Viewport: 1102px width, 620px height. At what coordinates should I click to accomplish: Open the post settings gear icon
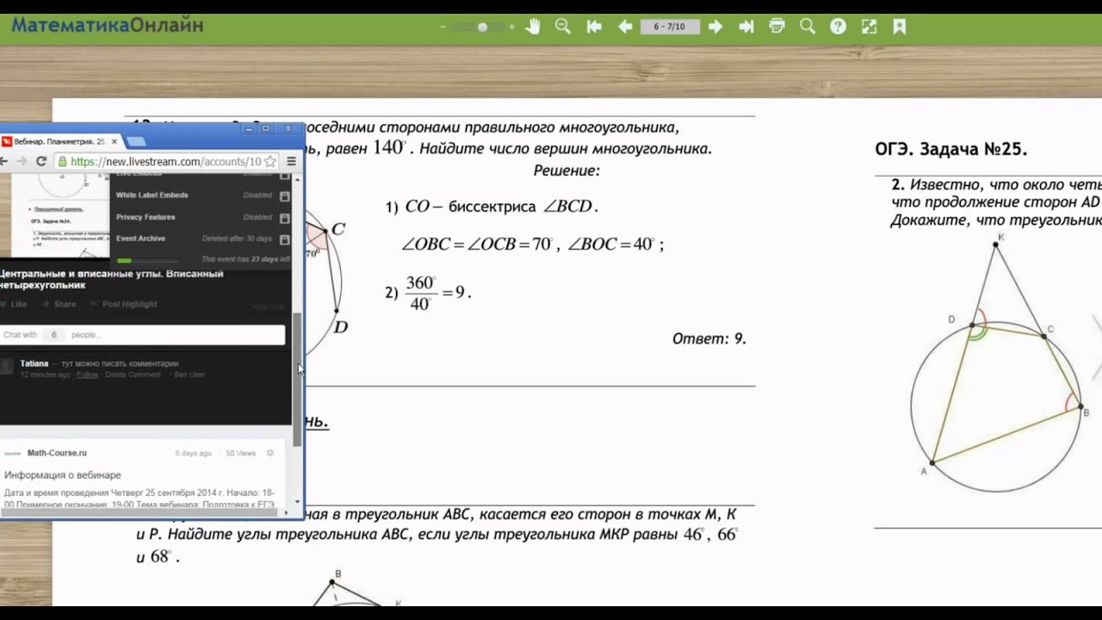tap(270, 453)
